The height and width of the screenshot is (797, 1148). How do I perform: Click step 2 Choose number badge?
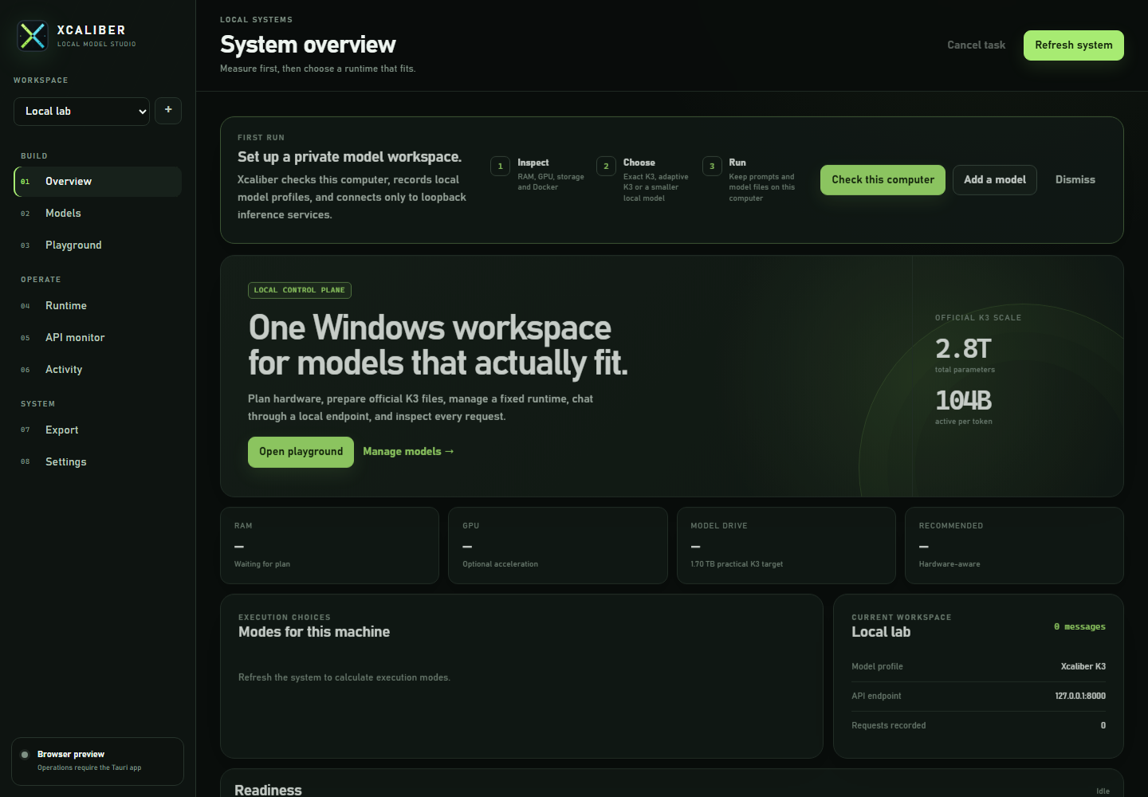[606, 166]
